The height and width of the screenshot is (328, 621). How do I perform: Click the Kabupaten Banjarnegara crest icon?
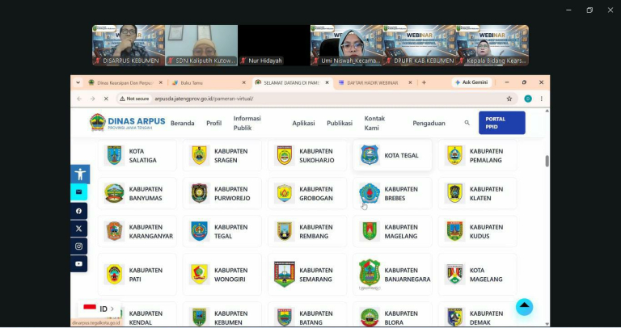370,274
